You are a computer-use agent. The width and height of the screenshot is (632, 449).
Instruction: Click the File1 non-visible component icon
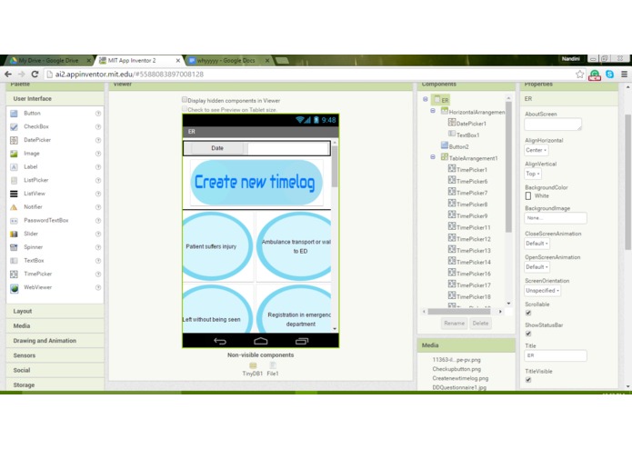coord(273,365)
